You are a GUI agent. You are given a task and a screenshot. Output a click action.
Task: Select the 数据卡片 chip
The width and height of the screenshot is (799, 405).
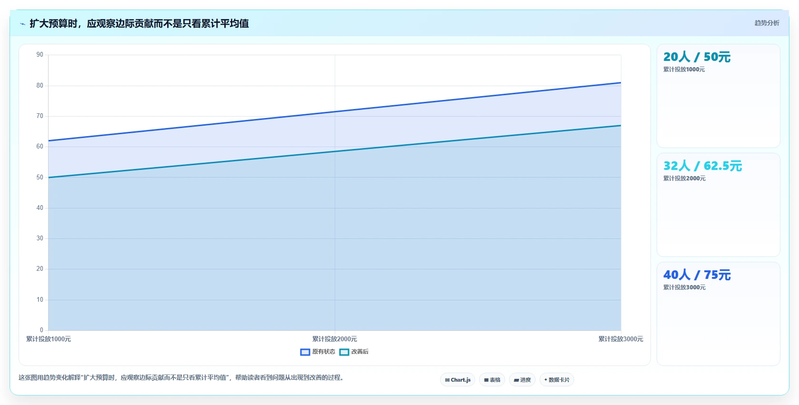(557, 380)
